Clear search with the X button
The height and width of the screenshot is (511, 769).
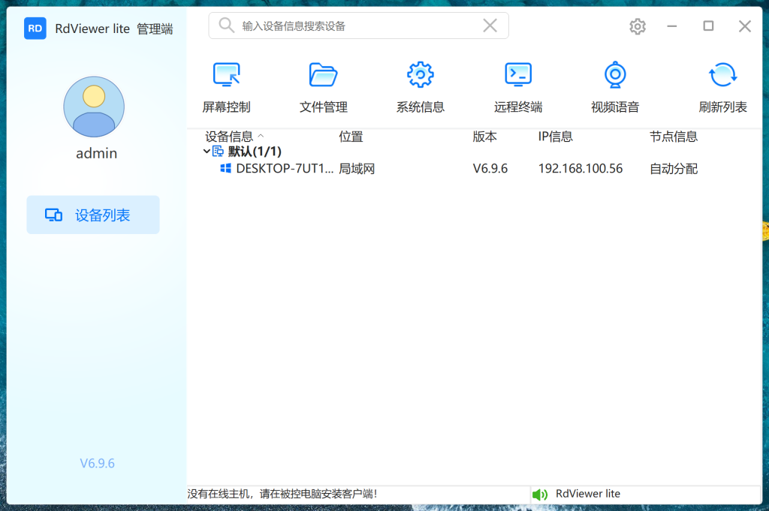(490, 26)
